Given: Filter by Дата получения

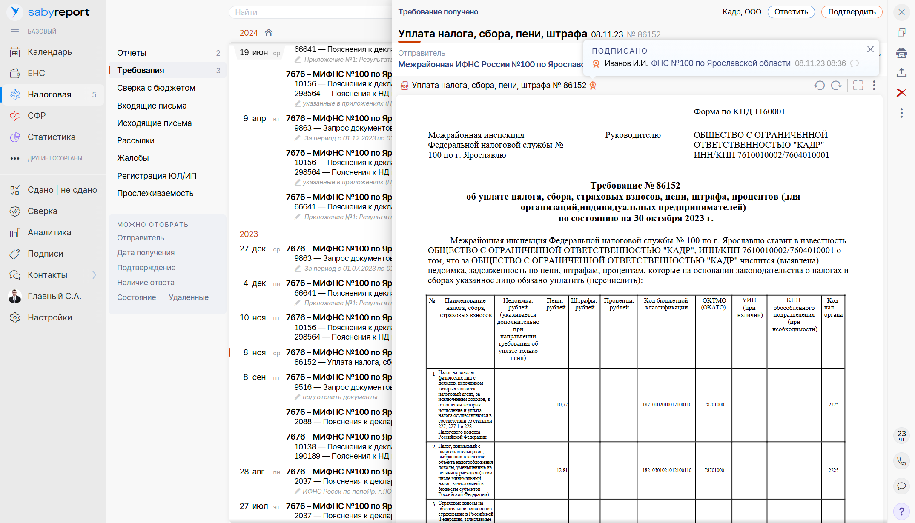Looking at the screenshot, I should point(146,253).
